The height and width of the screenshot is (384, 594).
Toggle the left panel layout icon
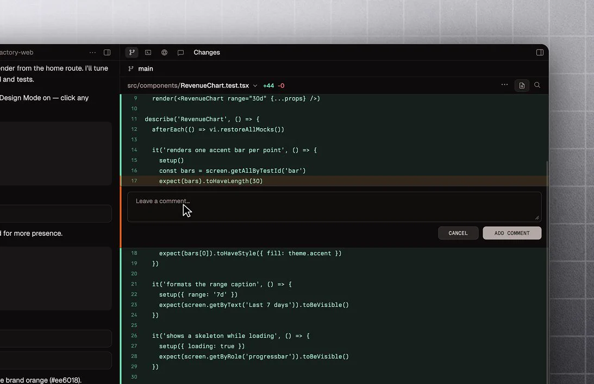point(107,52)
